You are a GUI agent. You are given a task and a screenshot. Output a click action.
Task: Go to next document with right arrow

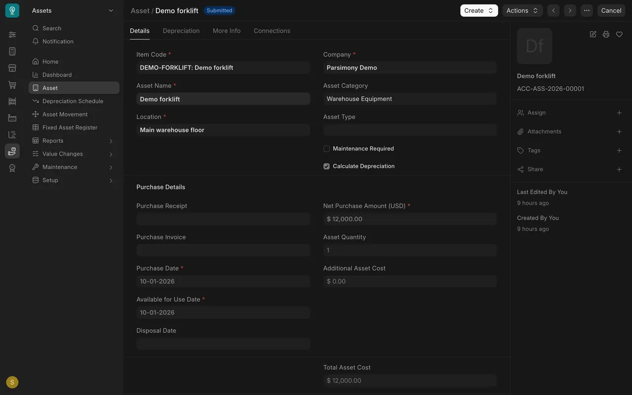(x=570, y=10)
